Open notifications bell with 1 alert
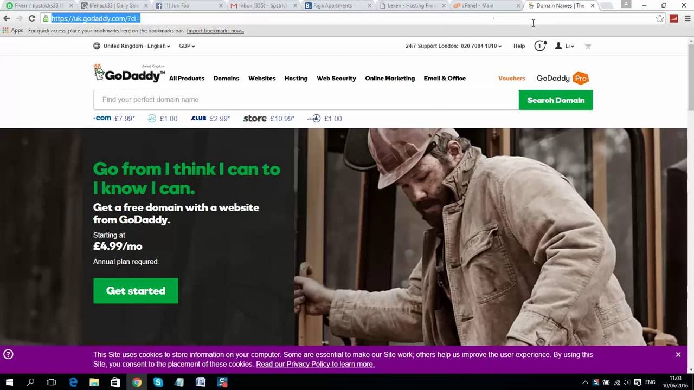The height and width of the screenshot is (390, 694). pos(541,46)
